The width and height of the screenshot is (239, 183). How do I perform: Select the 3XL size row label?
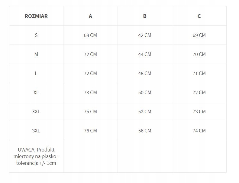[36, 131]
